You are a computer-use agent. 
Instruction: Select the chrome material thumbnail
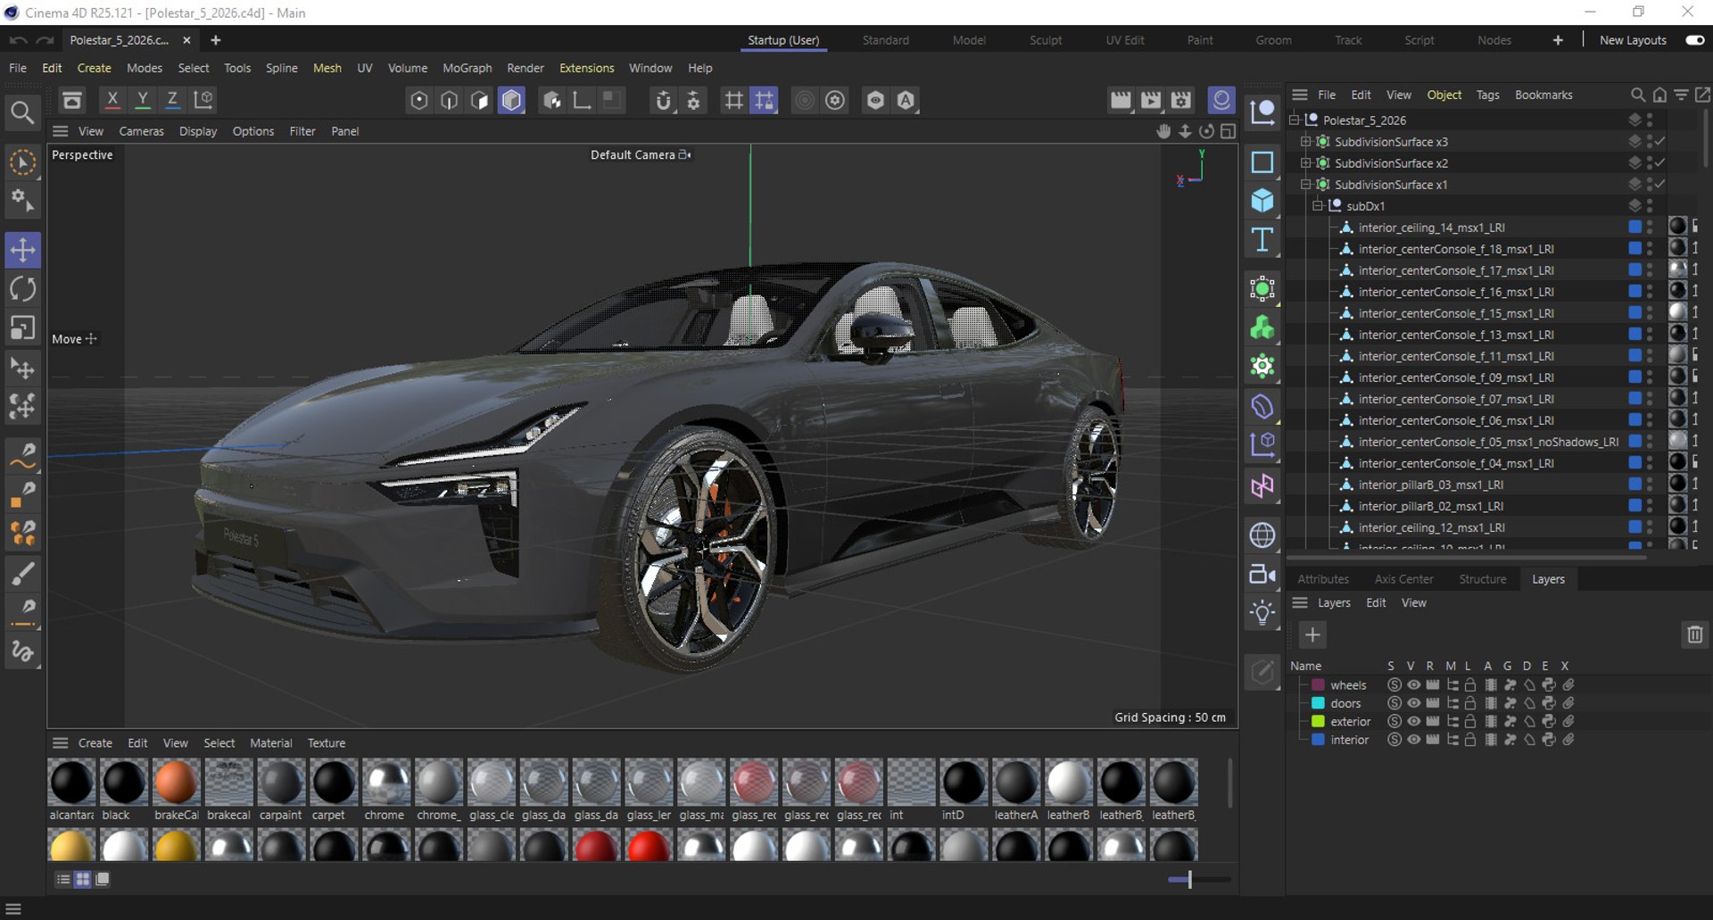pos(385,783)
